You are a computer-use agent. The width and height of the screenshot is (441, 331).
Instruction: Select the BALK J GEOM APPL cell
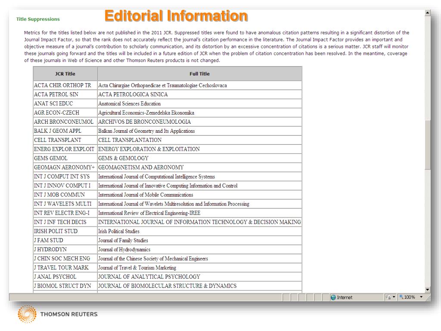pos(65,131)
